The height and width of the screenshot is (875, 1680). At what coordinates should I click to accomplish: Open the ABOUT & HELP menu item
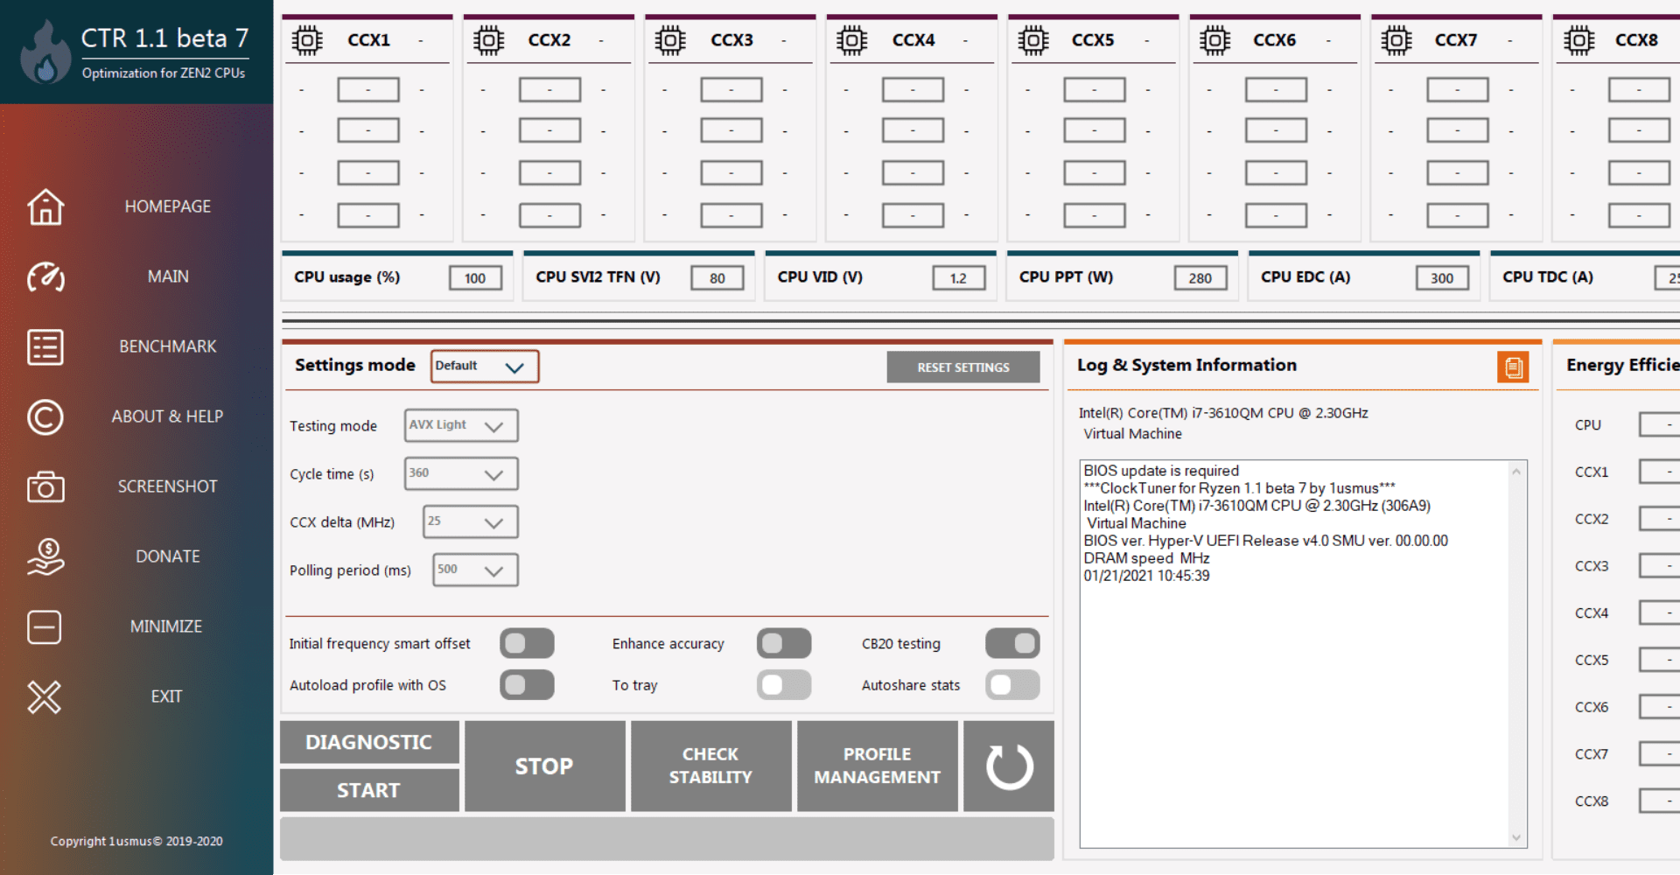click(x=167, y=416)
